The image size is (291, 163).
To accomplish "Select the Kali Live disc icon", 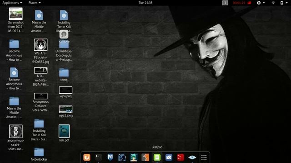I will [x=64, y=34].
